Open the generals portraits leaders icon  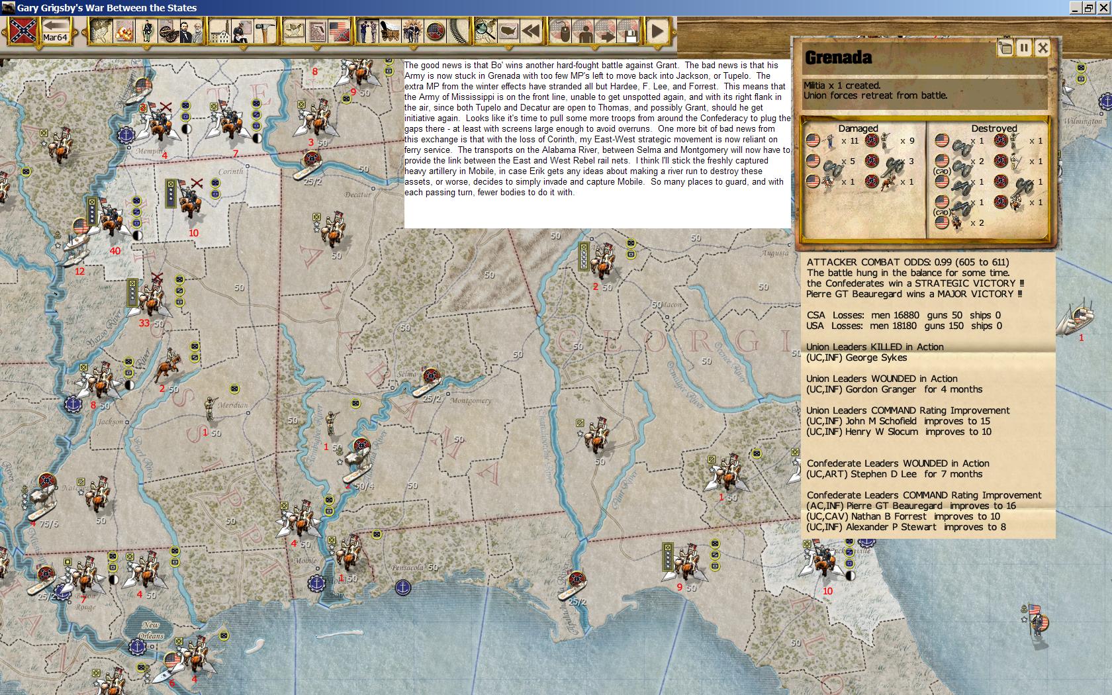tap(191, 31)
